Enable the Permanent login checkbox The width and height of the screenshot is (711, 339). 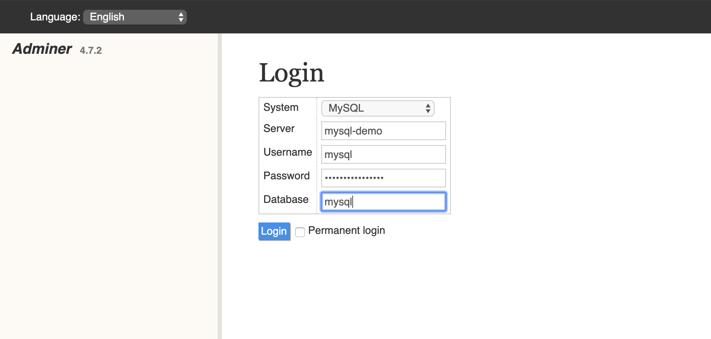tap(300, 232)
